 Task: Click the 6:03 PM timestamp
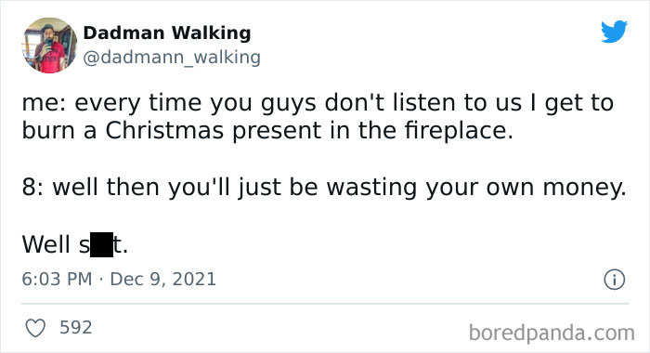coord(57,279)
